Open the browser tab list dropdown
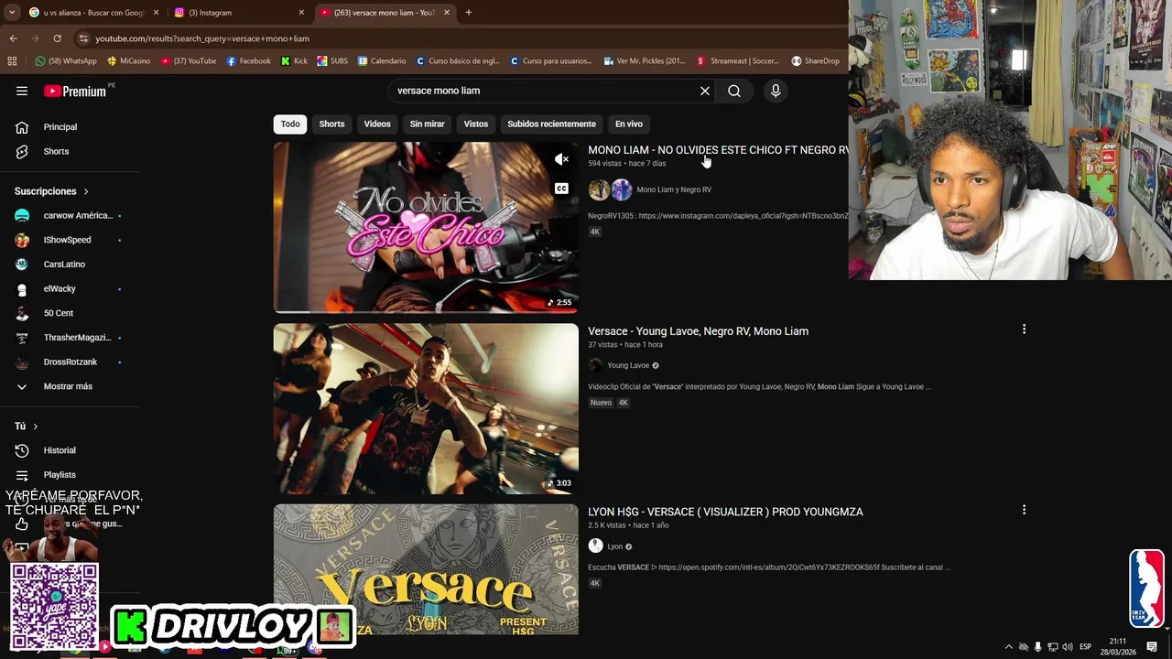Viewport: 1172px width, 659px height. [12, 13]
